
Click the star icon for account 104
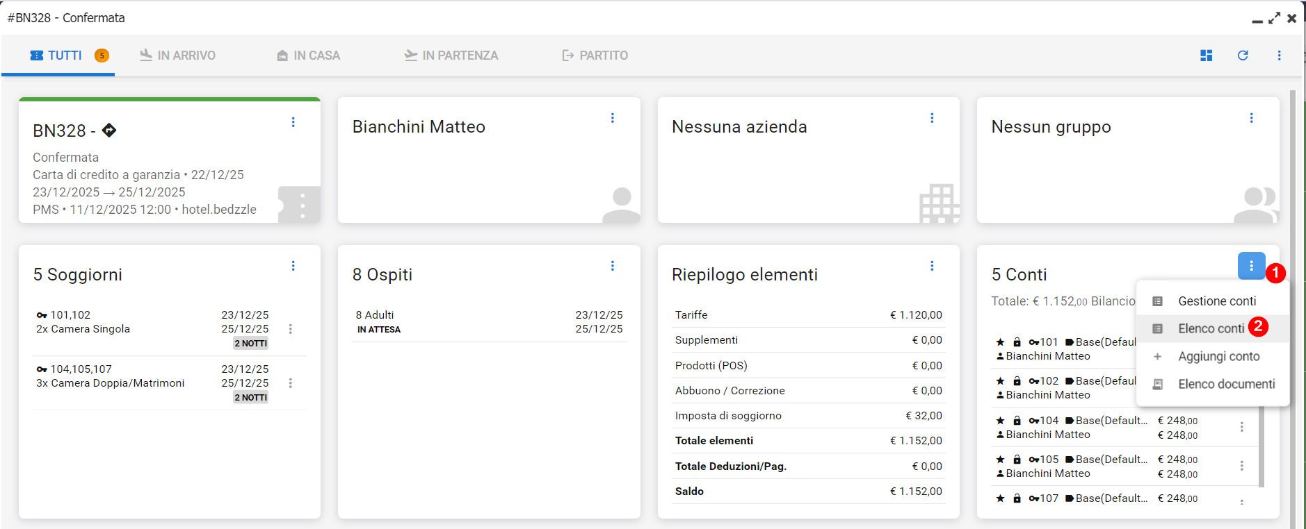click(x=1000, y=421)
